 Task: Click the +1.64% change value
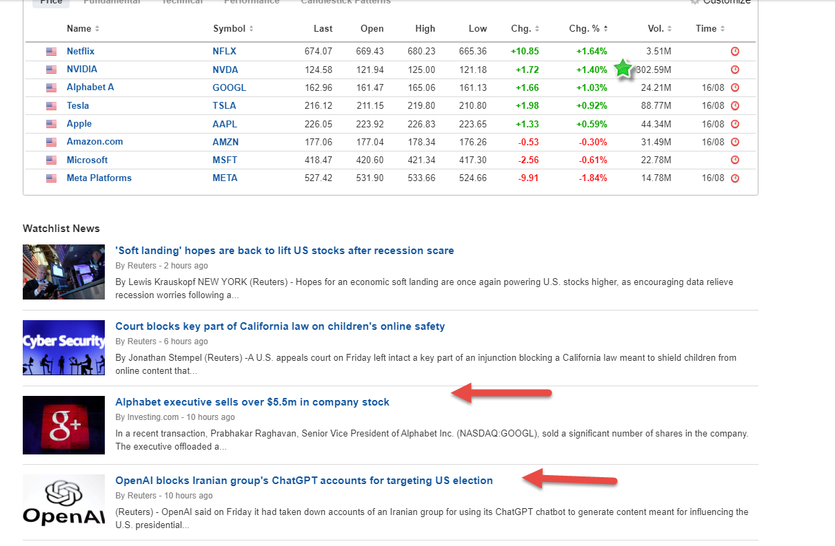pyautogui.click(x=592, y=52)
